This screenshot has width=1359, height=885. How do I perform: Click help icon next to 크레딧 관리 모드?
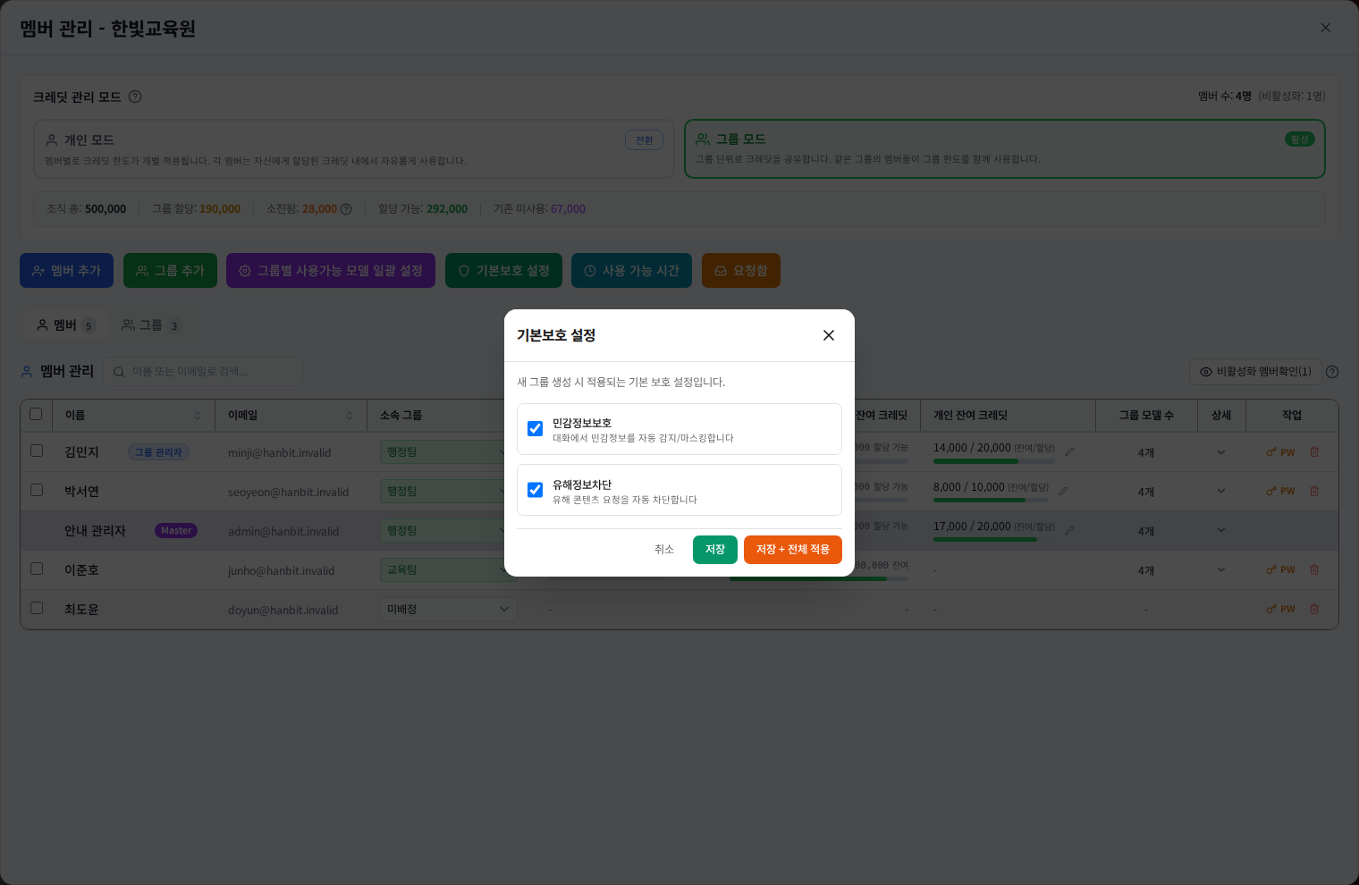click(x=135, y=97)
